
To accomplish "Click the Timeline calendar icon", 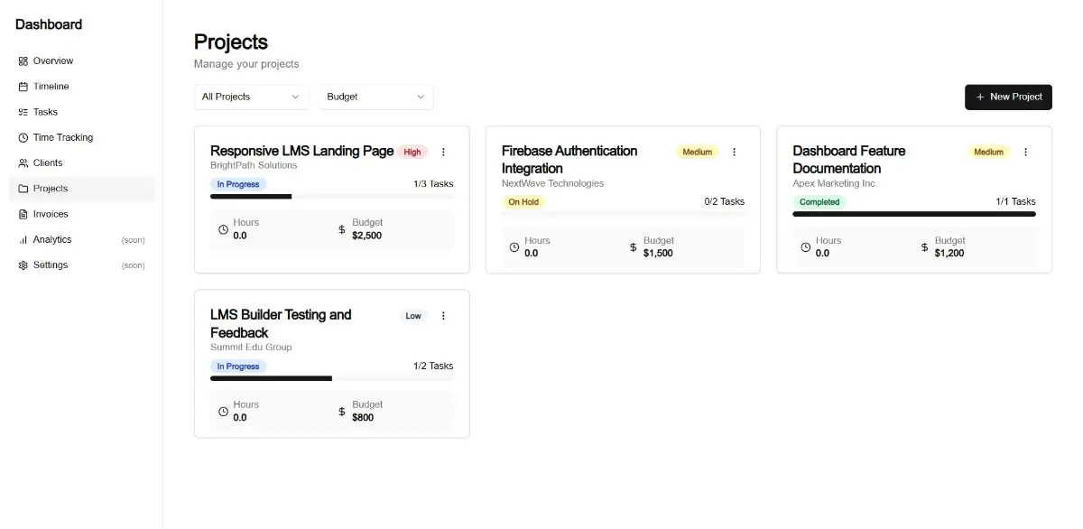I will [x=23, y=87].
